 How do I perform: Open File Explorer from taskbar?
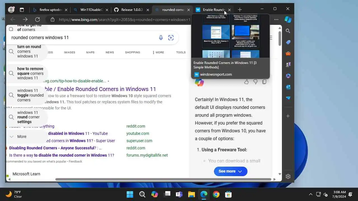coord(191,194)
